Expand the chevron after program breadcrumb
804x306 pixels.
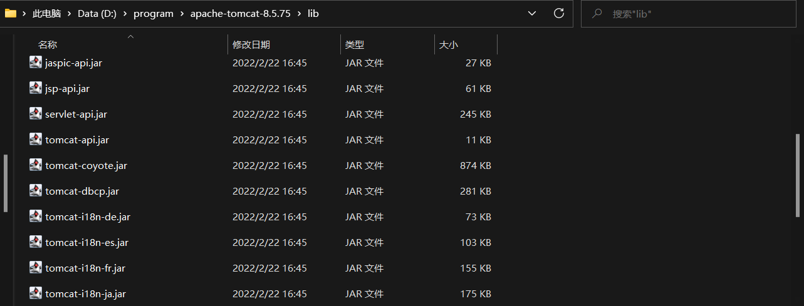click(x=182, y=13)
